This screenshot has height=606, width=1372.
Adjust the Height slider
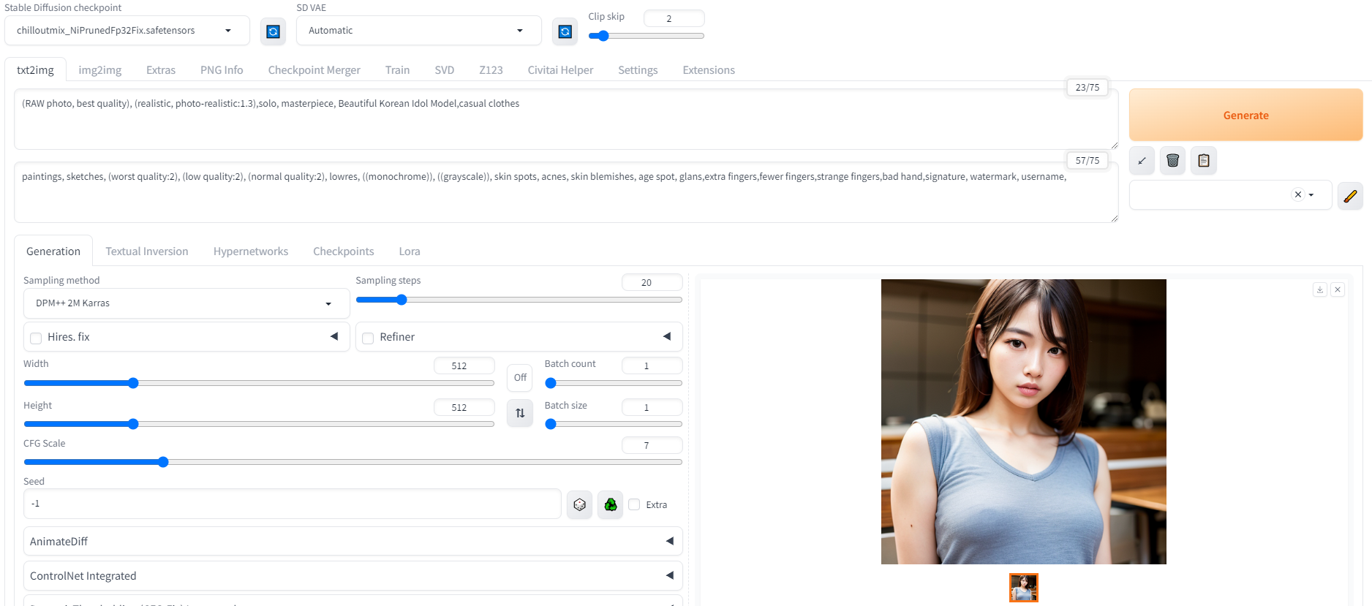pyautogui.click(x=259, y=424)
